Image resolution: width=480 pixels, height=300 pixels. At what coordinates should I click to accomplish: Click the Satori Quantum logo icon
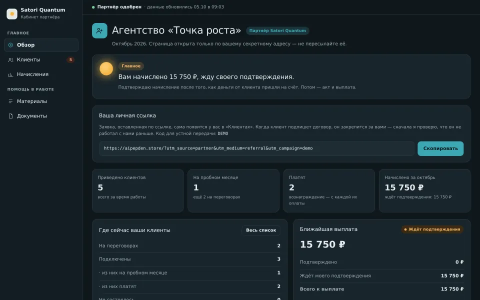click(x=12, y=14)
